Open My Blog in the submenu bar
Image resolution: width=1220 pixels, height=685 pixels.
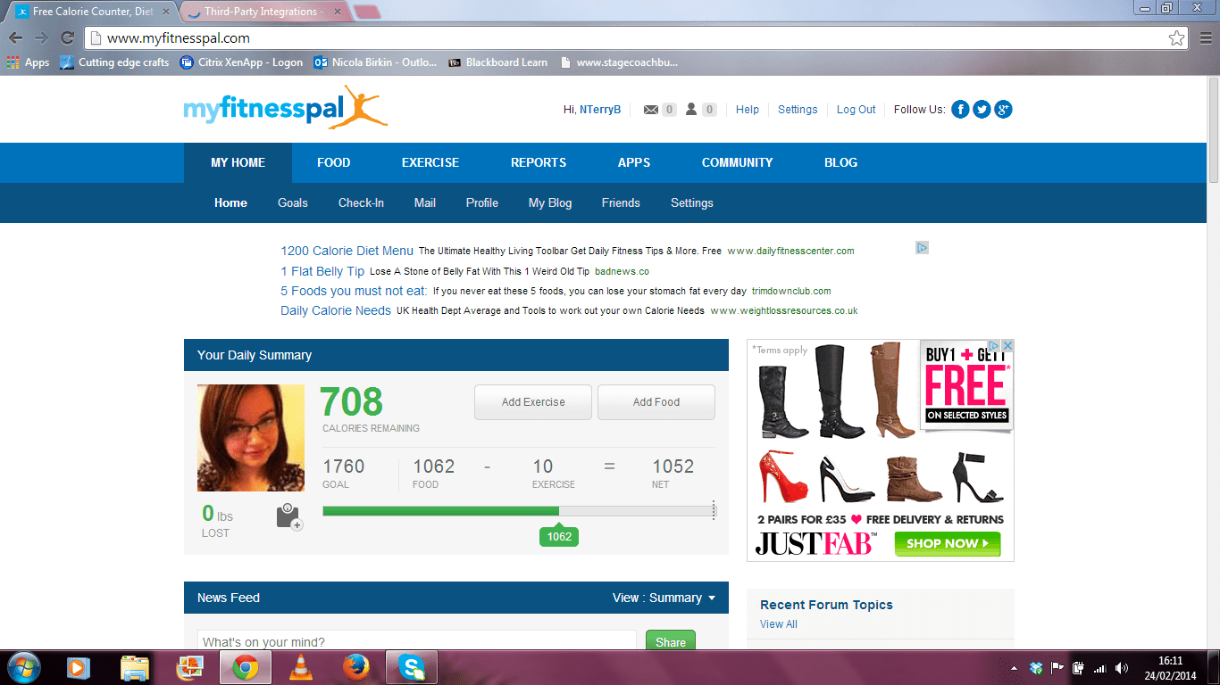click(549, 202)
